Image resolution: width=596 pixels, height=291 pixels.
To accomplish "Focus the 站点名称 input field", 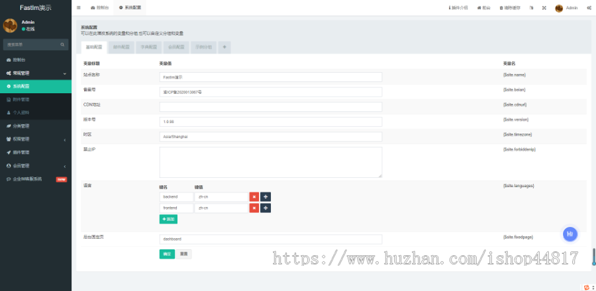I will pos(271,77).
